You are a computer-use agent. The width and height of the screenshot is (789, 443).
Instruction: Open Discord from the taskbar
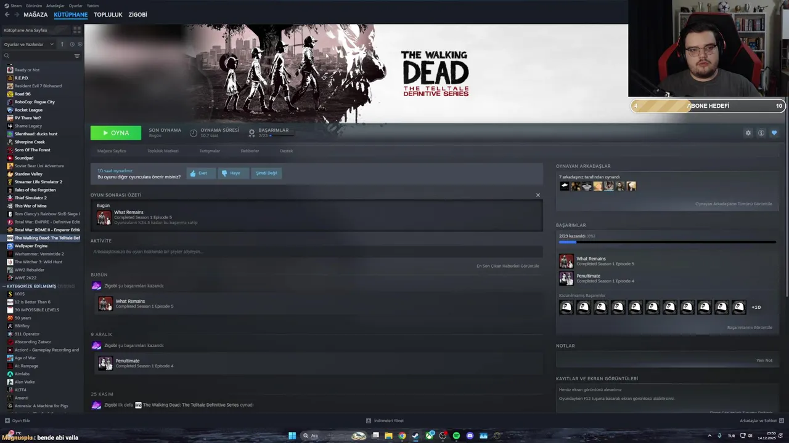click(470, 436)
